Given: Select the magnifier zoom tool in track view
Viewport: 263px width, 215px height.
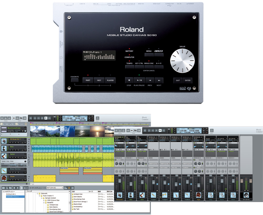Looking at the screenshot, I should pos(11,124).
